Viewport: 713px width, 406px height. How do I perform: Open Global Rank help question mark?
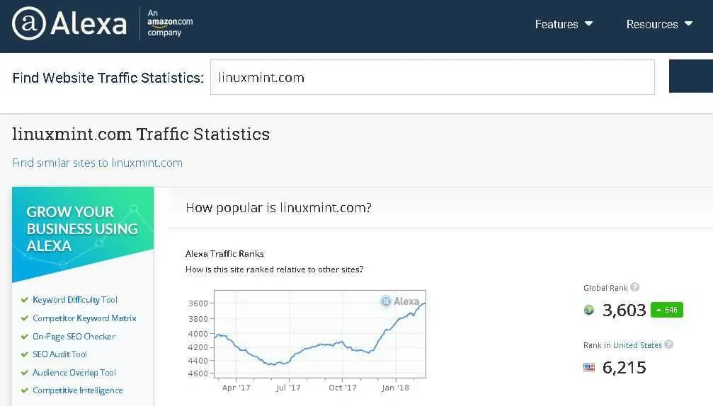pos(635,287)
